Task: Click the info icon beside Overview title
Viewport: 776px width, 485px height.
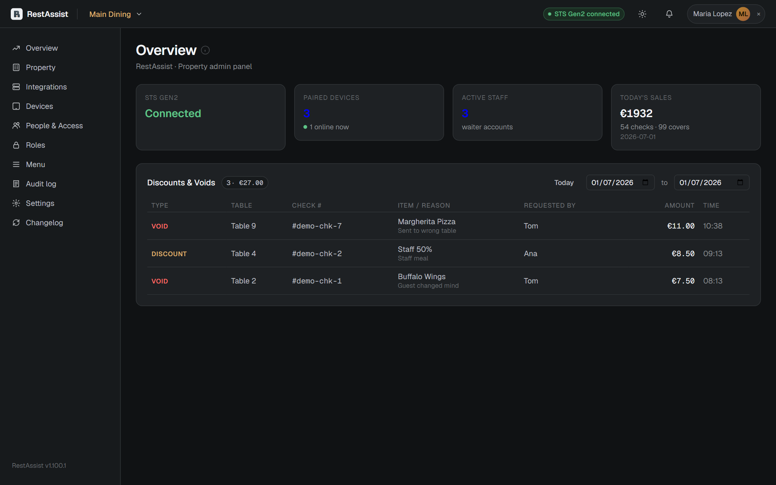Action: (x=205, y=50)
